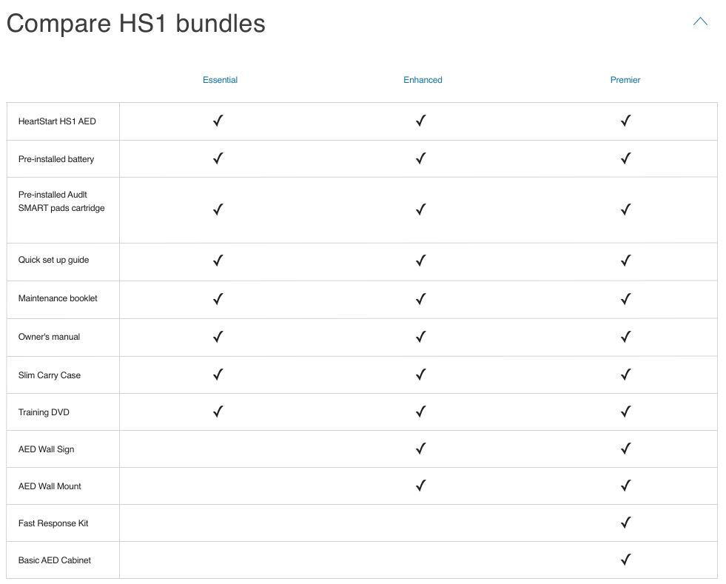Click Essential checkmark for Quick set up guide

(218, 261)
